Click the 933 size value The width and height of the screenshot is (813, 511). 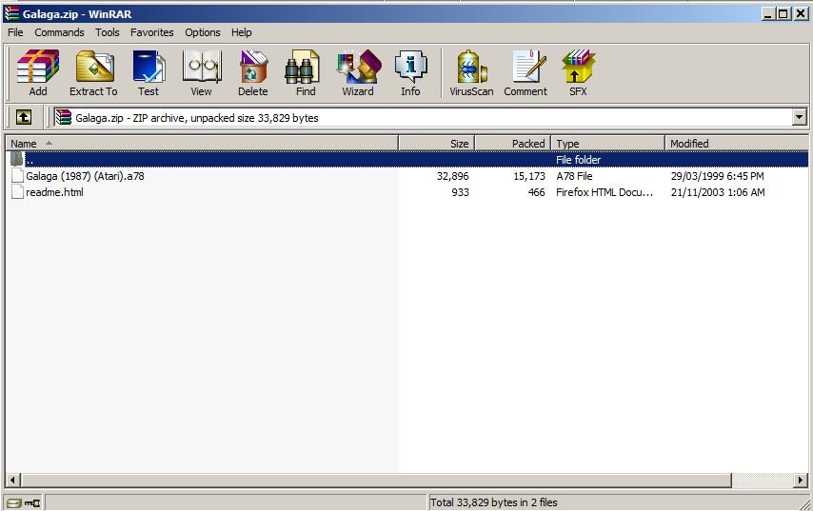point(461,192)
